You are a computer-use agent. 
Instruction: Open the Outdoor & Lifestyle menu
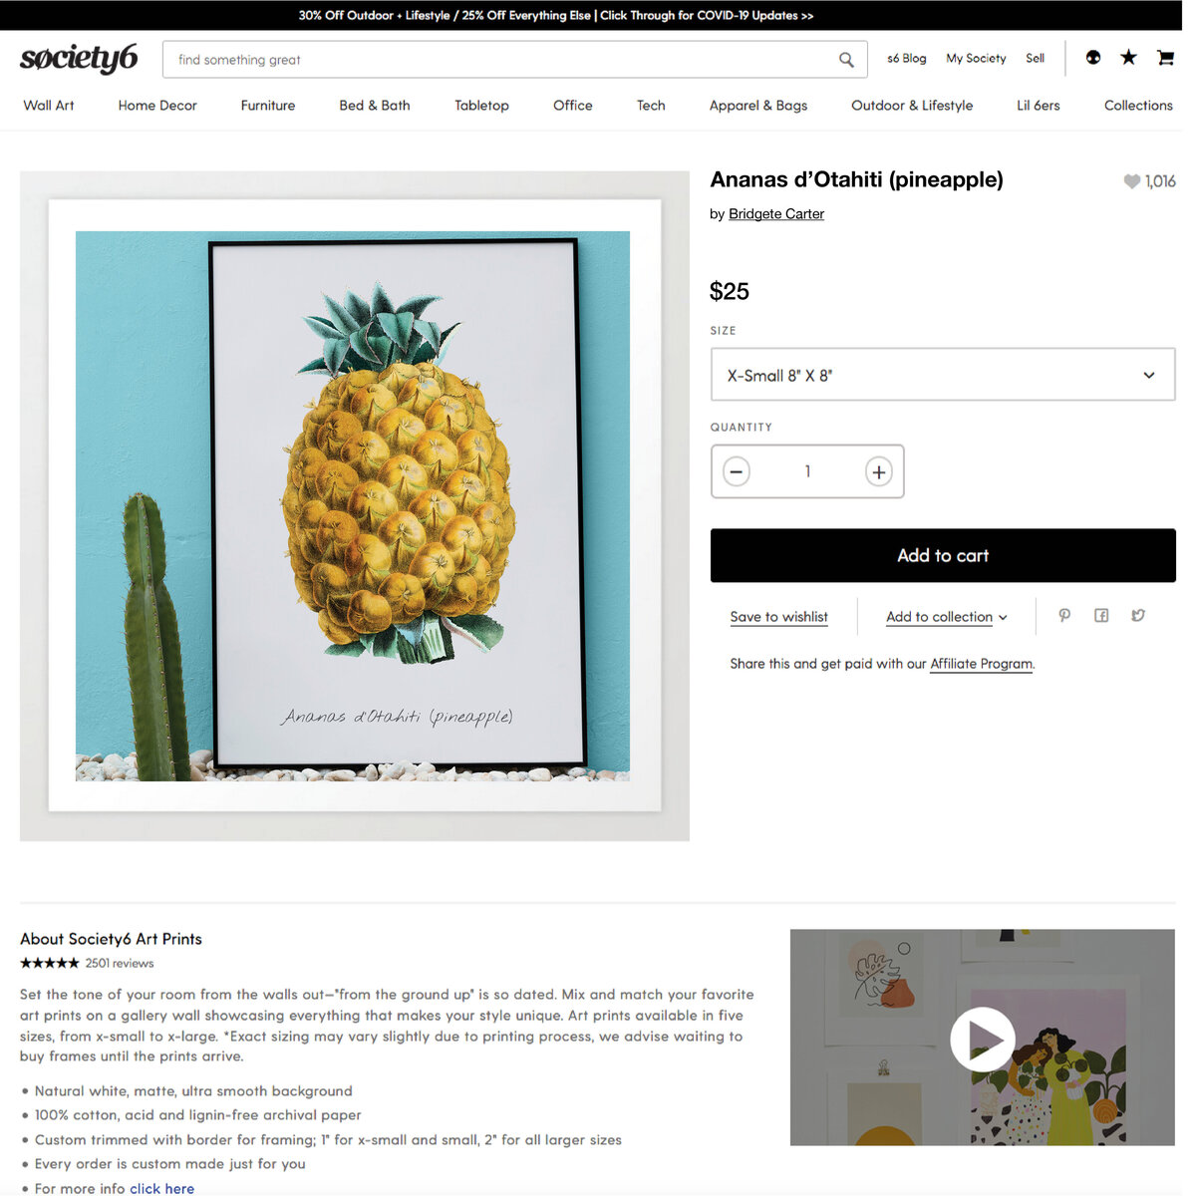(912, 106)
